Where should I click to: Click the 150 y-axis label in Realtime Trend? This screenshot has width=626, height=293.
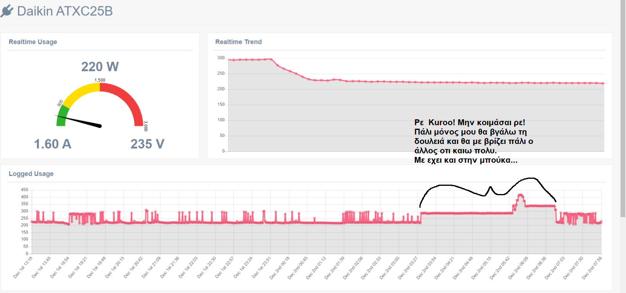221,104
